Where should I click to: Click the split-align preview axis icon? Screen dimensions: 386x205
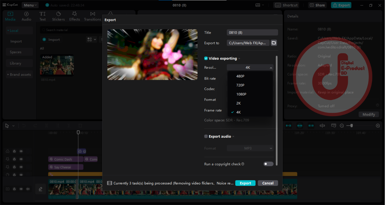coord(322,126)
